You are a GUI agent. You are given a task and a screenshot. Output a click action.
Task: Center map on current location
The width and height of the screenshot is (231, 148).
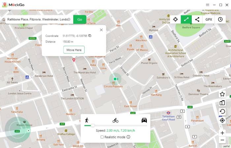(x=222, y=120)
